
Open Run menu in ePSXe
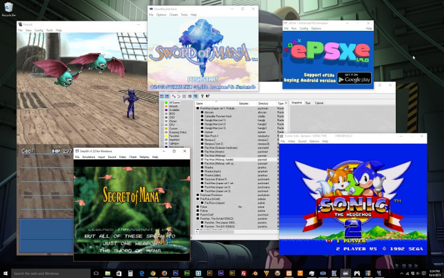(294, 28)
